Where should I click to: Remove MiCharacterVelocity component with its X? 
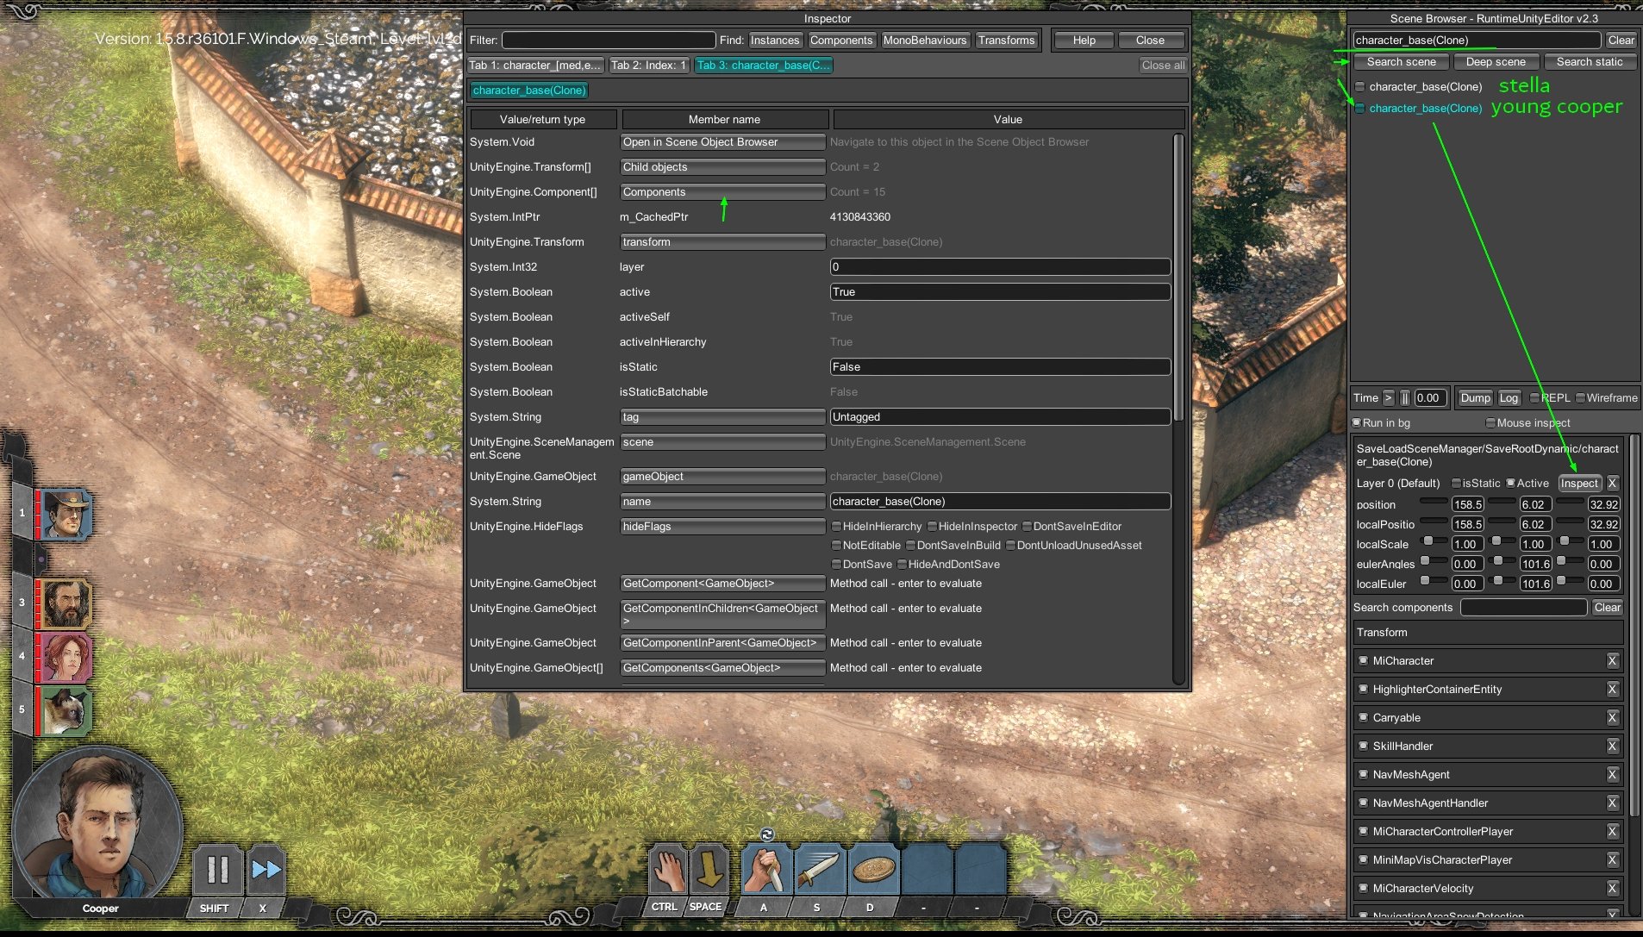point(1612,889)
